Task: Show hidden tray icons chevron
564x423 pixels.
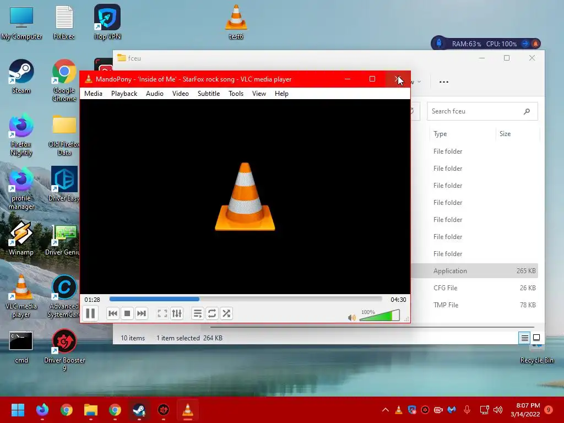Action: click(x=385, y=410)
